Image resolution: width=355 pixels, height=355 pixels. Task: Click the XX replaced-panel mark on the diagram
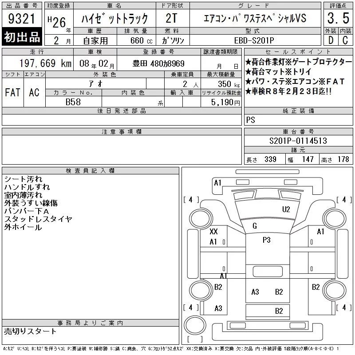(x=213, y=231)
